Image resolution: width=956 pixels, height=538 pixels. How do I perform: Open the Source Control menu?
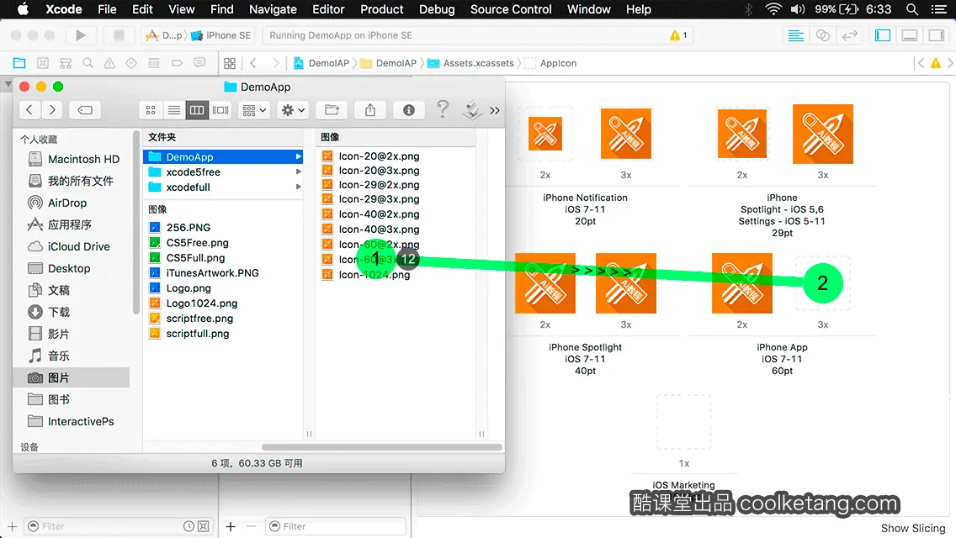click(x=511, y=9)
